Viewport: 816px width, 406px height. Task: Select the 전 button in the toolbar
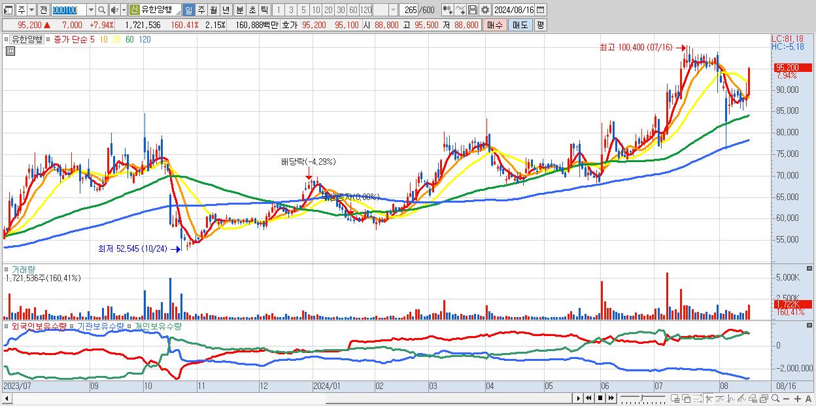43,10
